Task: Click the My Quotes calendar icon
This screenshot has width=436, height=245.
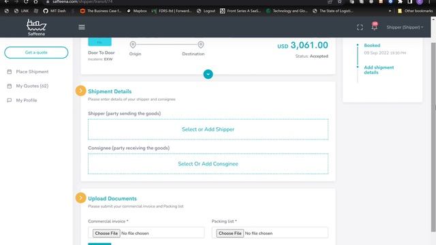Action: 9,86
